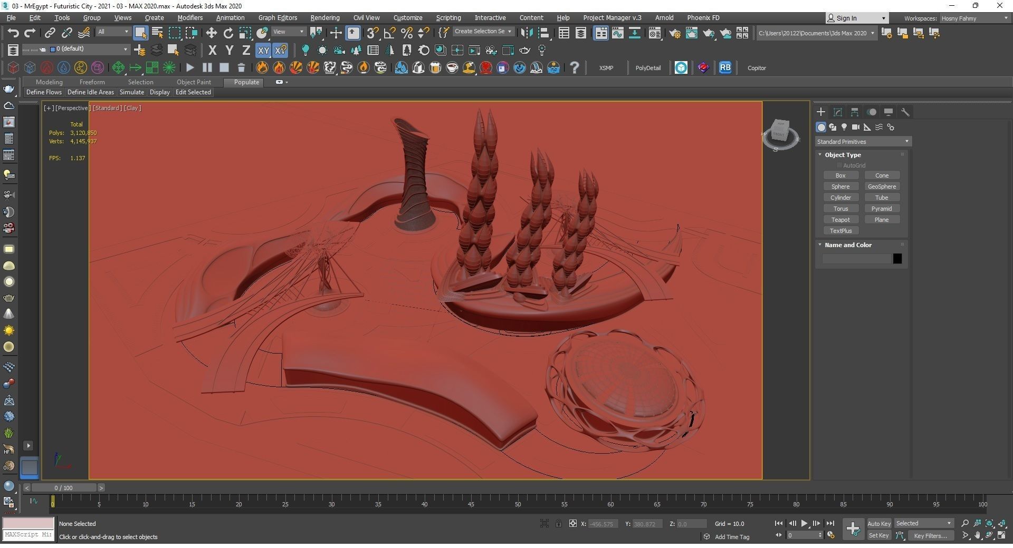Image resolution: width=1013 pixels, height=548 pixels.
Task: Click the Phoenix FD start simulation icon
Action: click(190, 67)
